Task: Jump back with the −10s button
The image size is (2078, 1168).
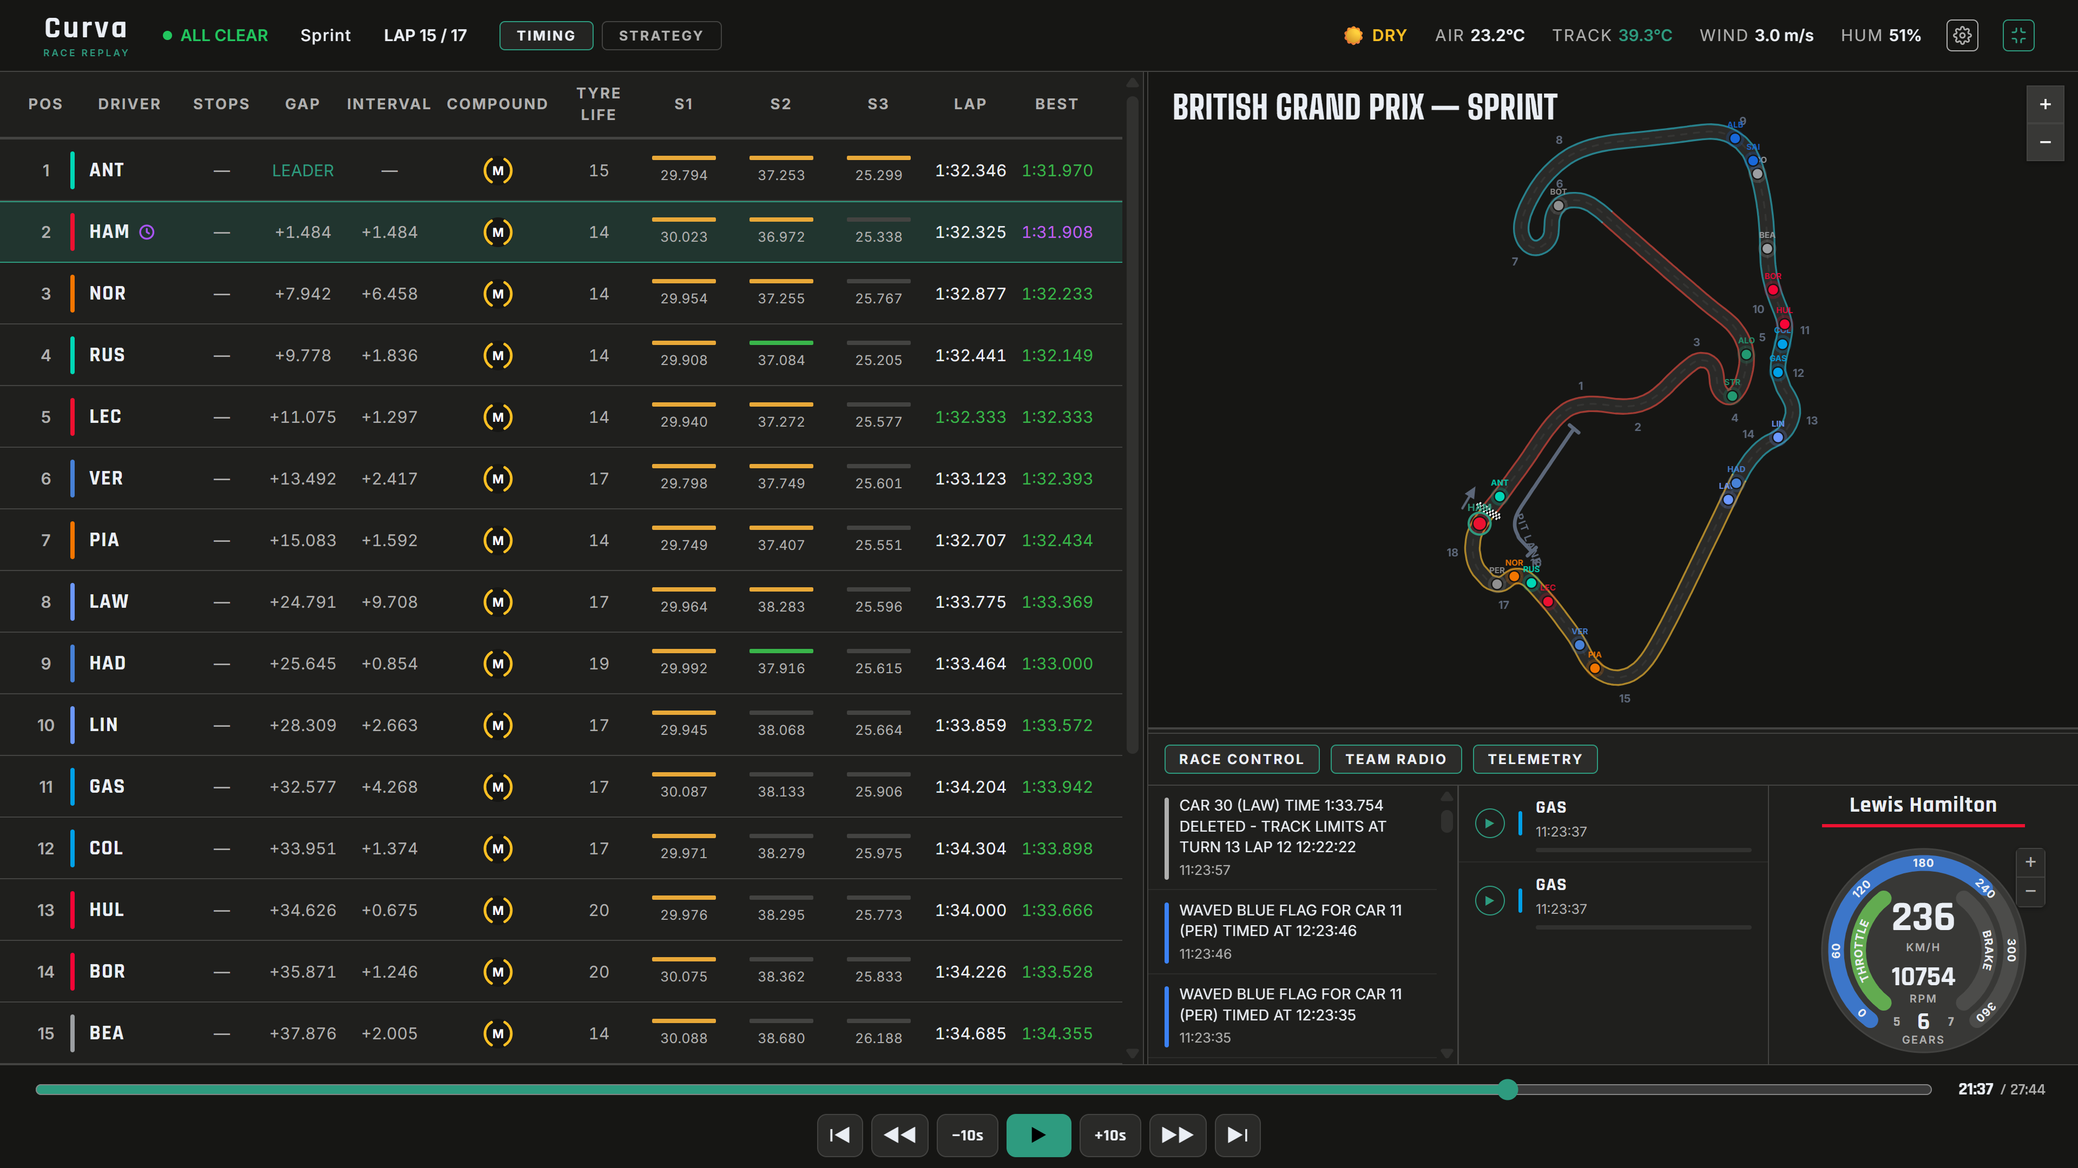Action: point(967,1135)
